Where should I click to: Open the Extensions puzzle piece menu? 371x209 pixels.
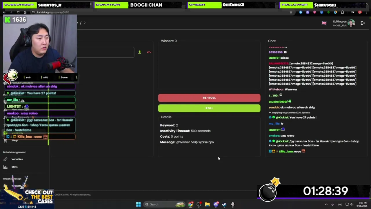coord(343,12)
